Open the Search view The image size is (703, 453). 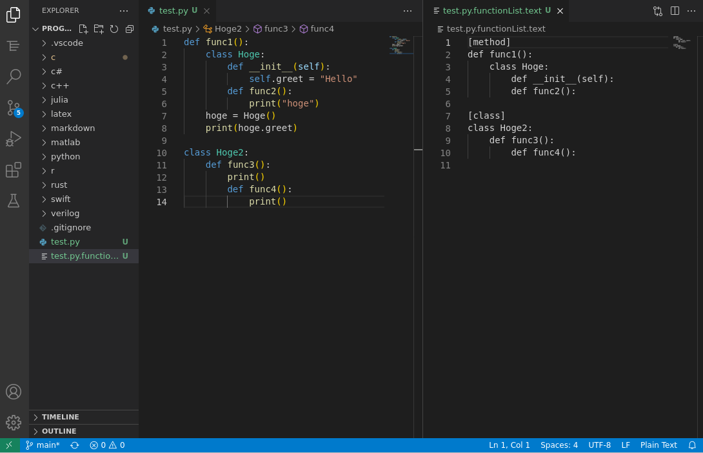pyautogui.click(x=14, y=75)
